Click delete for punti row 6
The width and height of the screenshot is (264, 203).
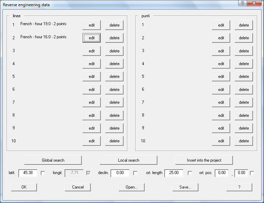pyautogui.click(x=244, y=90)
